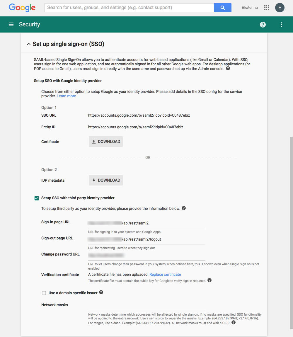Image resolution: width=293 pixels, height=337 pixels.
Task: Click the third party setup info help icon
Action: coord(184,208)
